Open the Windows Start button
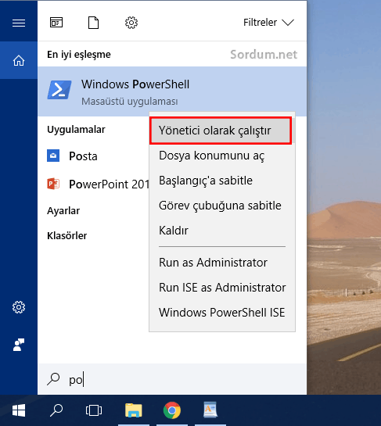 pyautogui.click(x=19, y=410)
